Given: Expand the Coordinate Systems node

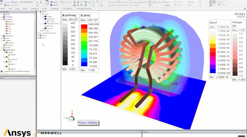Looking at the screenshot, I should (x=38, y=33).
